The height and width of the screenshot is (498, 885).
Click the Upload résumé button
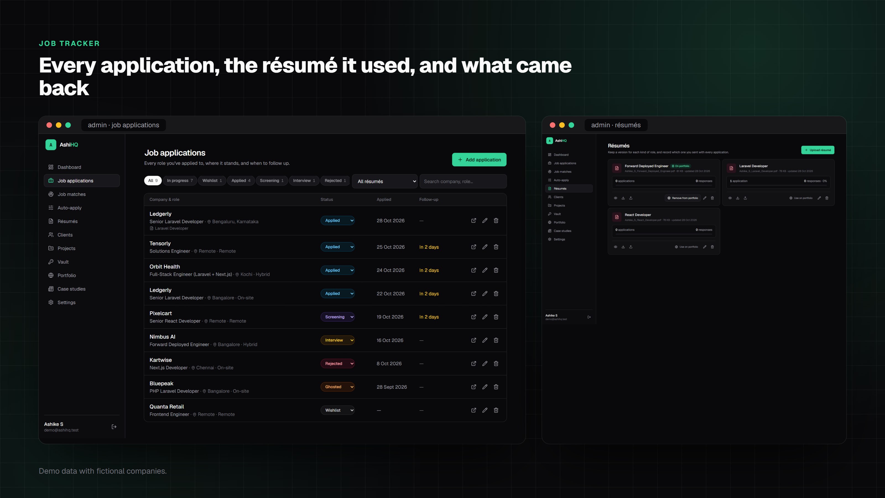pyautogui.click(x=818, y=150)
